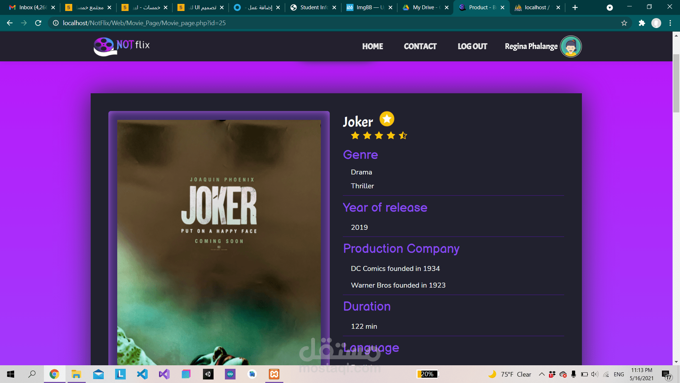Switch to the ImgBB browser tab

(367, 7)
